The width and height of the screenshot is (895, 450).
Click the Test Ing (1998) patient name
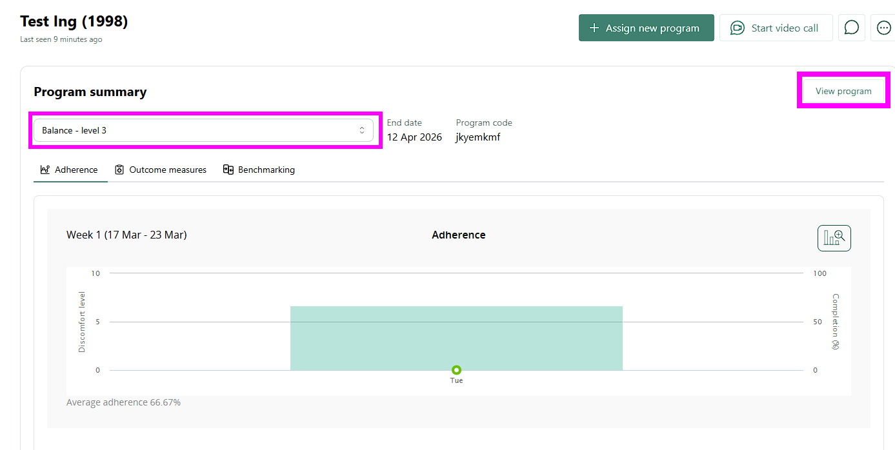pos(74,21)
